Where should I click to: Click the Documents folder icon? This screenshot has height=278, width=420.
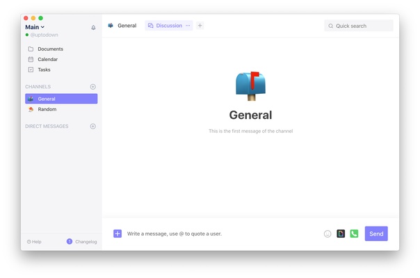pyautogui.click(x=31, y=49)
